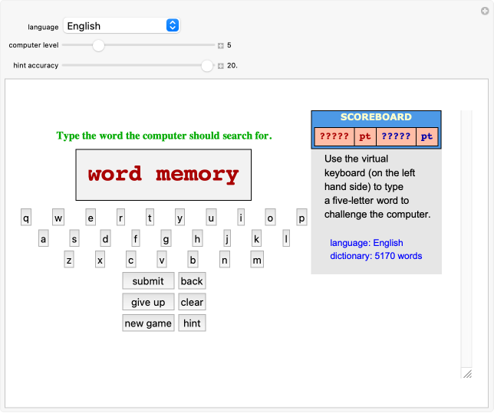Image resolution: width=494 pixels, height=413 pixels.
Task: Click the letter p key
Action: tap(301, 218)
